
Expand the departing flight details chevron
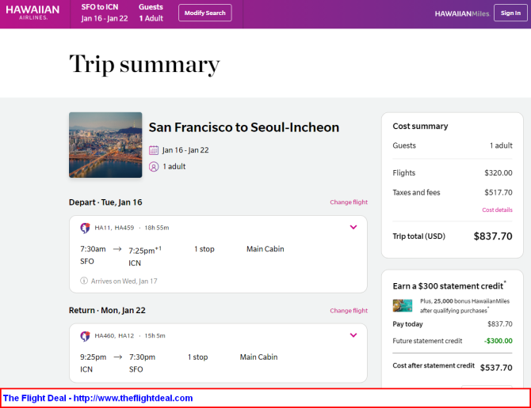(x=353, y=227)
